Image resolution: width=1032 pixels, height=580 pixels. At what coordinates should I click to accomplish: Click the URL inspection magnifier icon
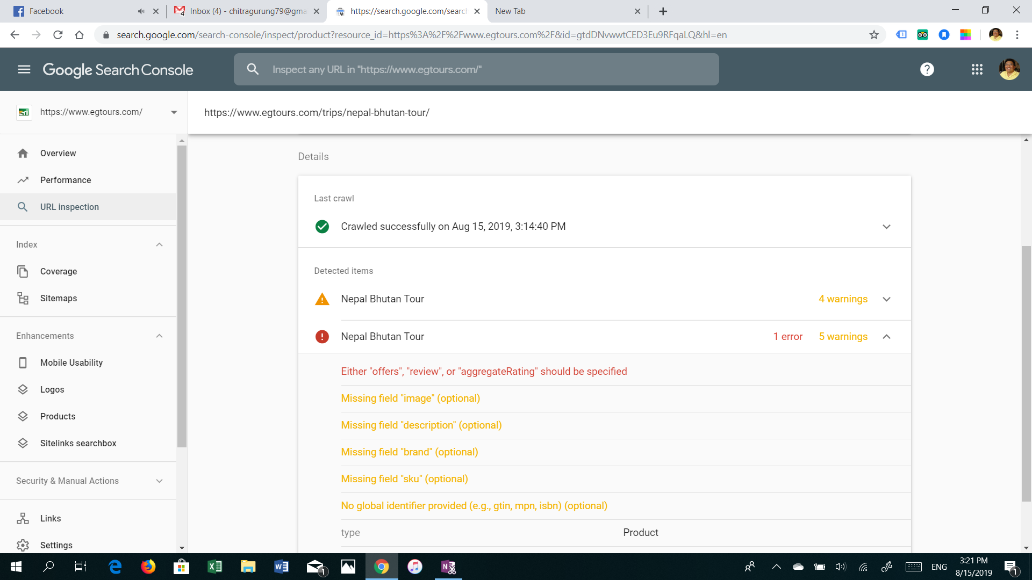coord(23,207)
